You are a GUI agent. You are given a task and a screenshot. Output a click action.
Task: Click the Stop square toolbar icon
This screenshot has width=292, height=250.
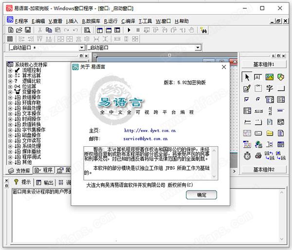[138, 30]
